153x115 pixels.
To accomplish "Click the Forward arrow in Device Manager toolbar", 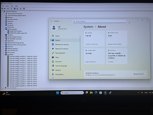I will point(5,9).
